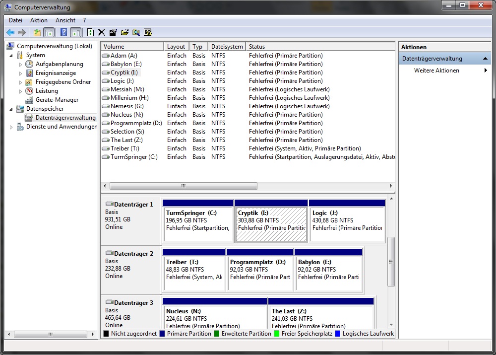The height and width of the screenshot is (355, 496).
Task: Expand the Leistung node
Action: click(x=20, y=91)
